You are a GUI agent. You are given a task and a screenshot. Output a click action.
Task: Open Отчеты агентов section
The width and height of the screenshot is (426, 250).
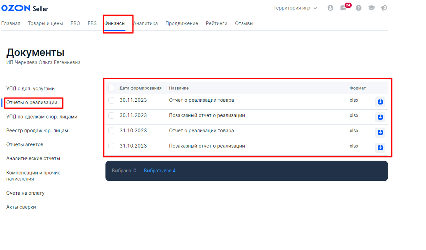coord(25,145)
